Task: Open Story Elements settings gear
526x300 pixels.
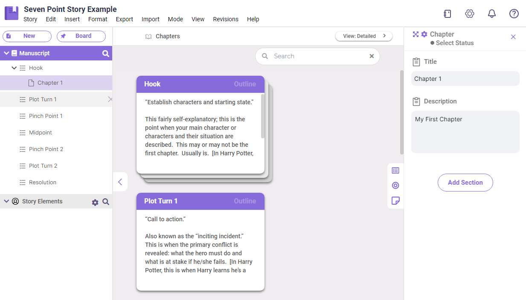Action: [95, 203]
